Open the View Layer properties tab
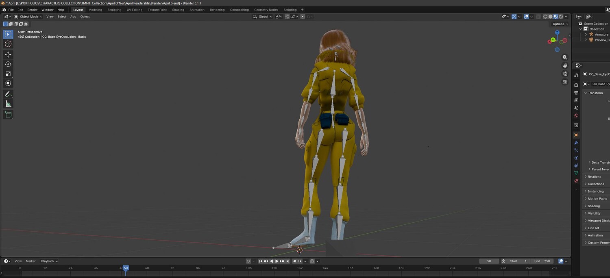610x278 pixels. click(576, 100)
